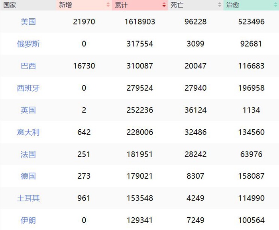Open the 法国 country link
This screenshot has width=279, height=230.
28,154
